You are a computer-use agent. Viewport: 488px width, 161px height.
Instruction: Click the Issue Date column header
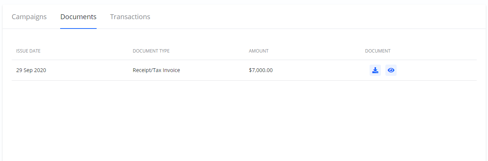tap(28, 51)
